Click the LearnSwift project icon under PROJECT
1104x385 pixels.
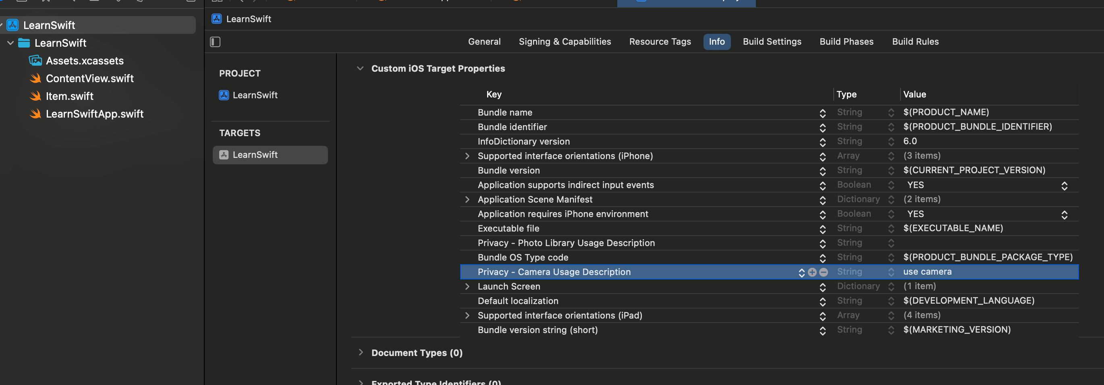pos(224,95)
